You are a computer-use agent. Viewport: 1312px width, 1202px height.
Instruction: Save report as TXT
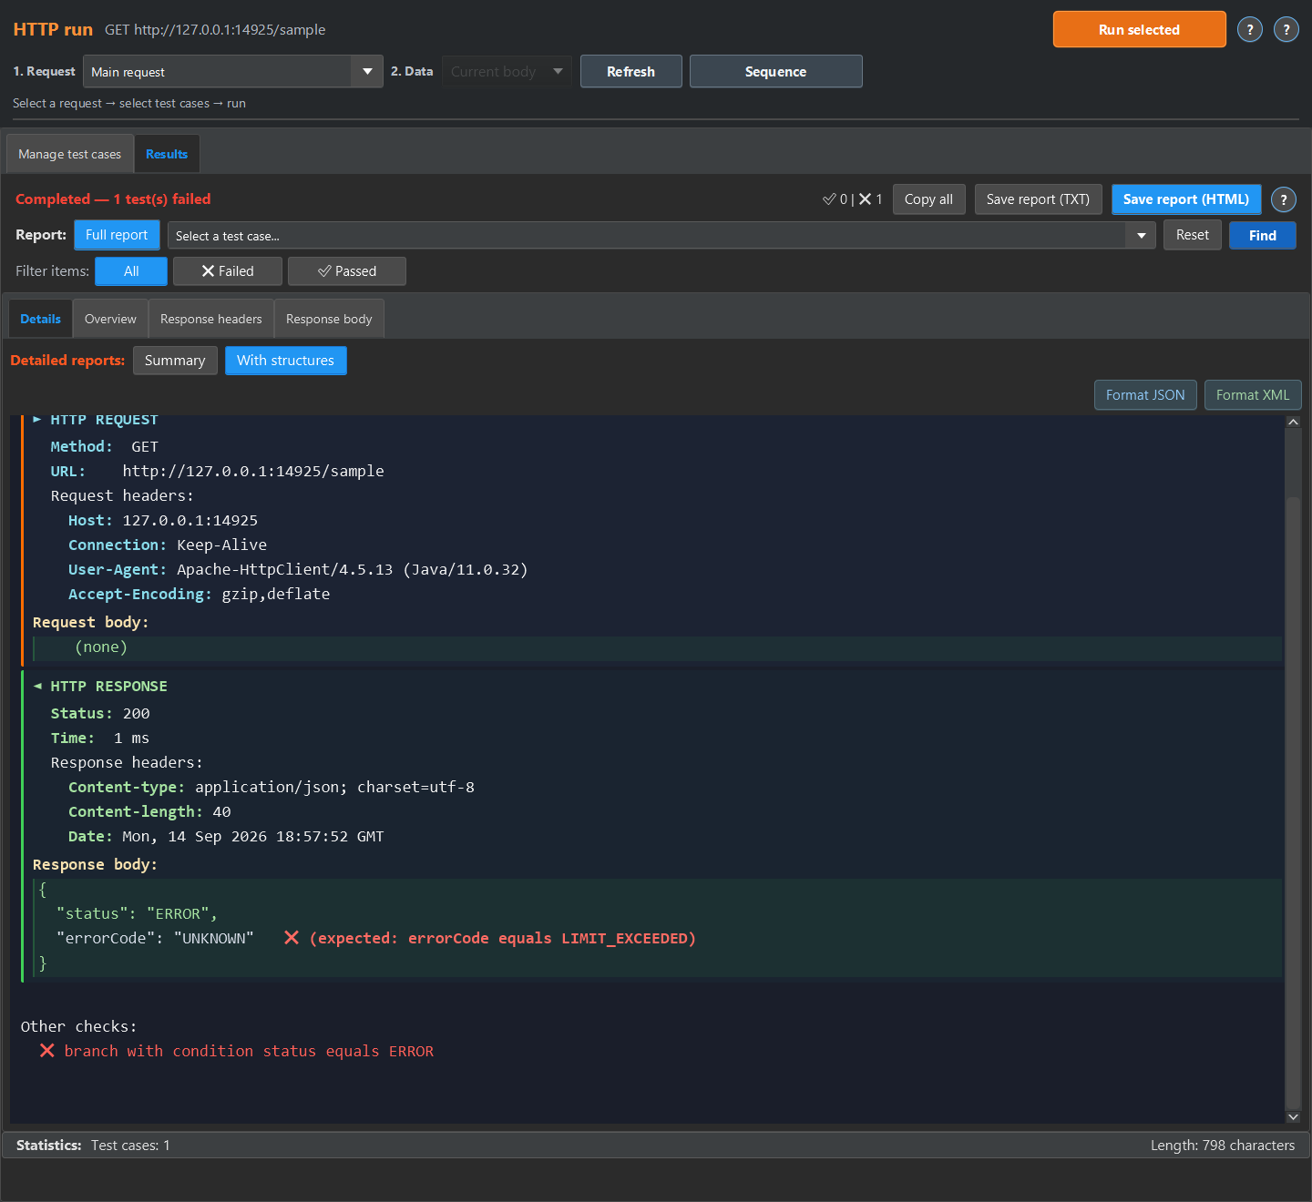click(1039, 199)
